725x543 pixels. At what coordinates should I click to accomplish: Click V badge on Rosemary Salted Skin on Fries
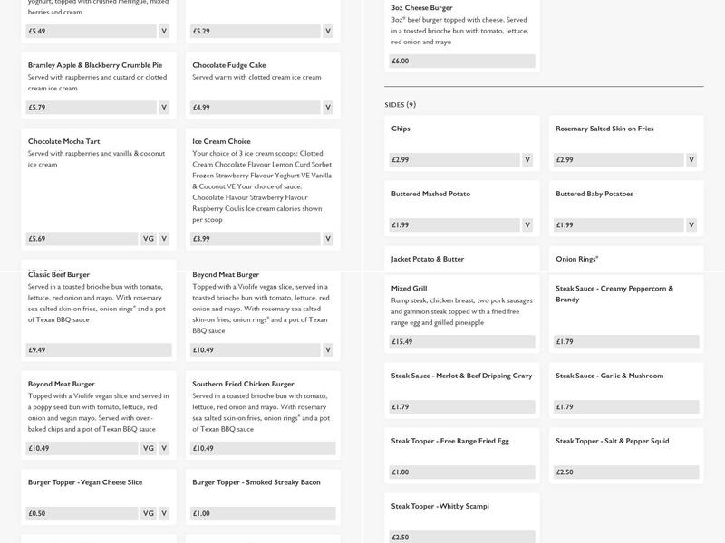tap(691, 160)
